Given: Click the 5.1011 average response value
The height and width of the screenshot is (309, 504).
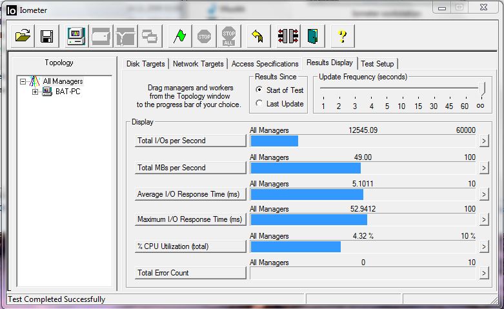Looking at the screenshot, I should pos(363,184).
